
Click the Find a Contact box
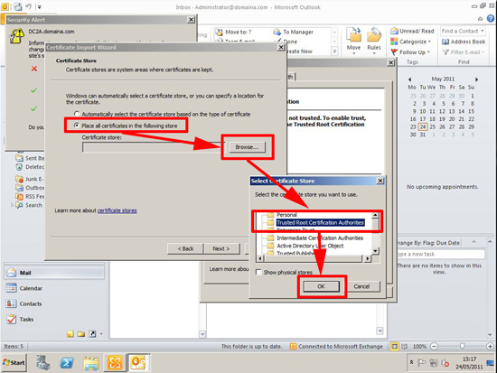(463, 31)
